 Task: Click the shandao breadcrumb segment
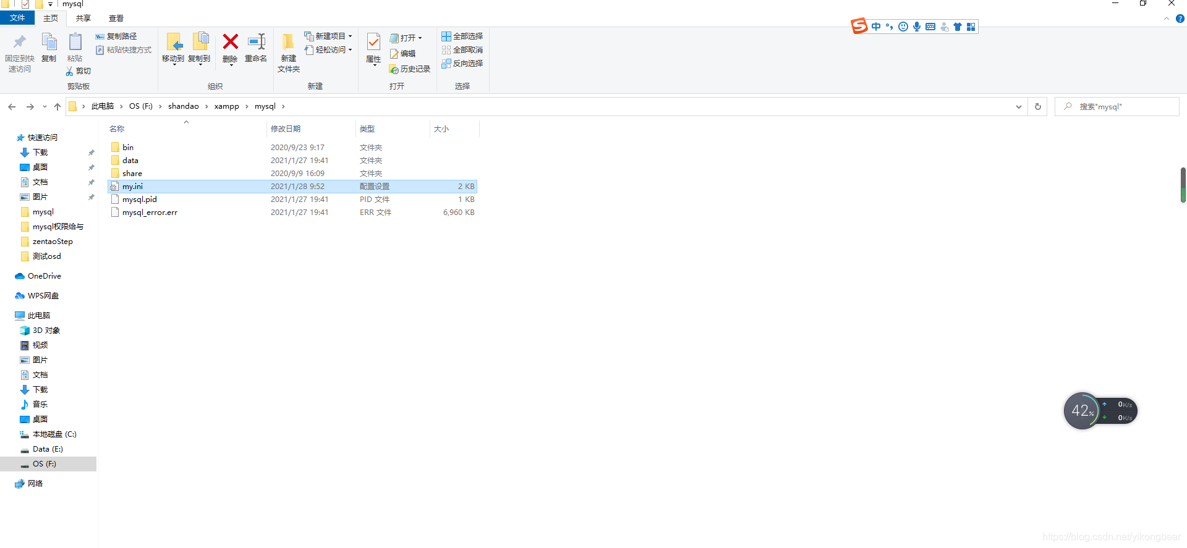click(x=184, y=106)
